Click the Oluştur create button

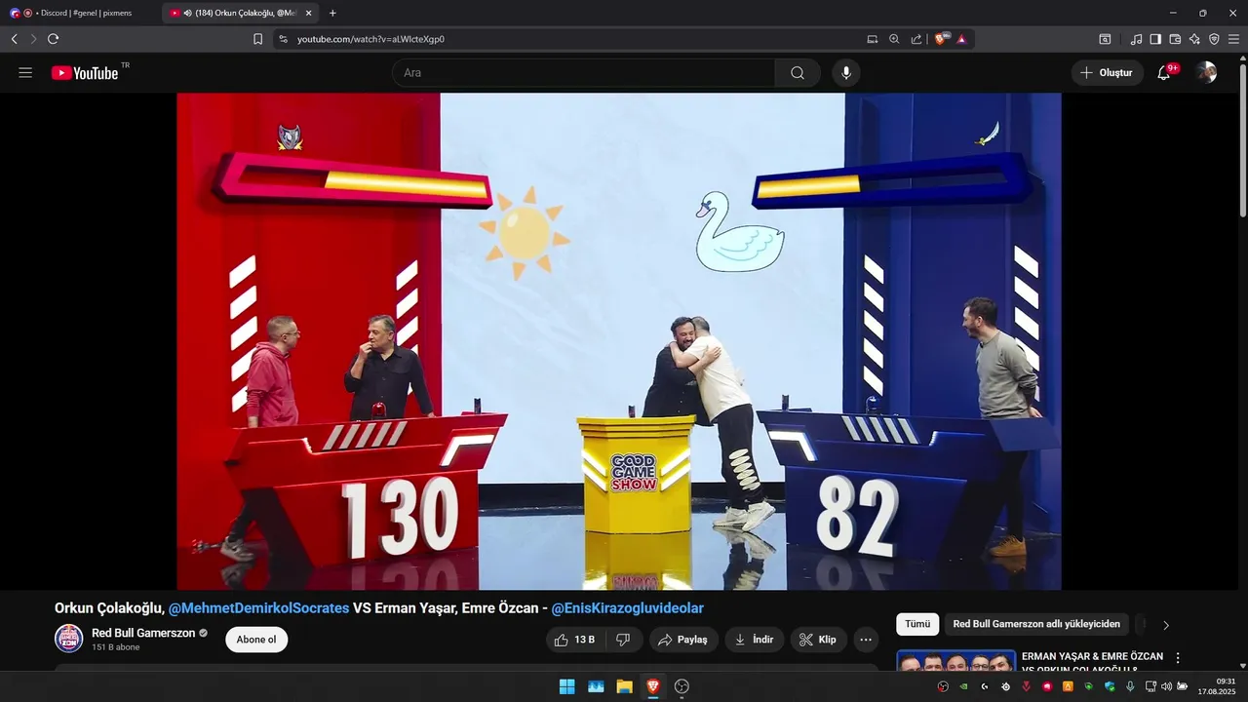(x=1107, y=73)
